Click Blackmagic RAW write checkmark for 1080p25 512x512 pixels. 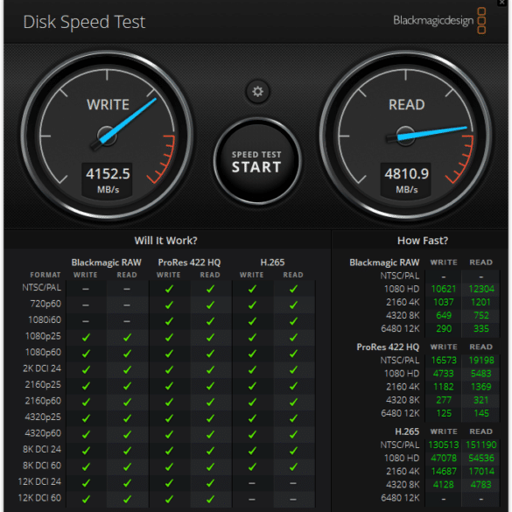pyautogui.click(x=86, y=337)
